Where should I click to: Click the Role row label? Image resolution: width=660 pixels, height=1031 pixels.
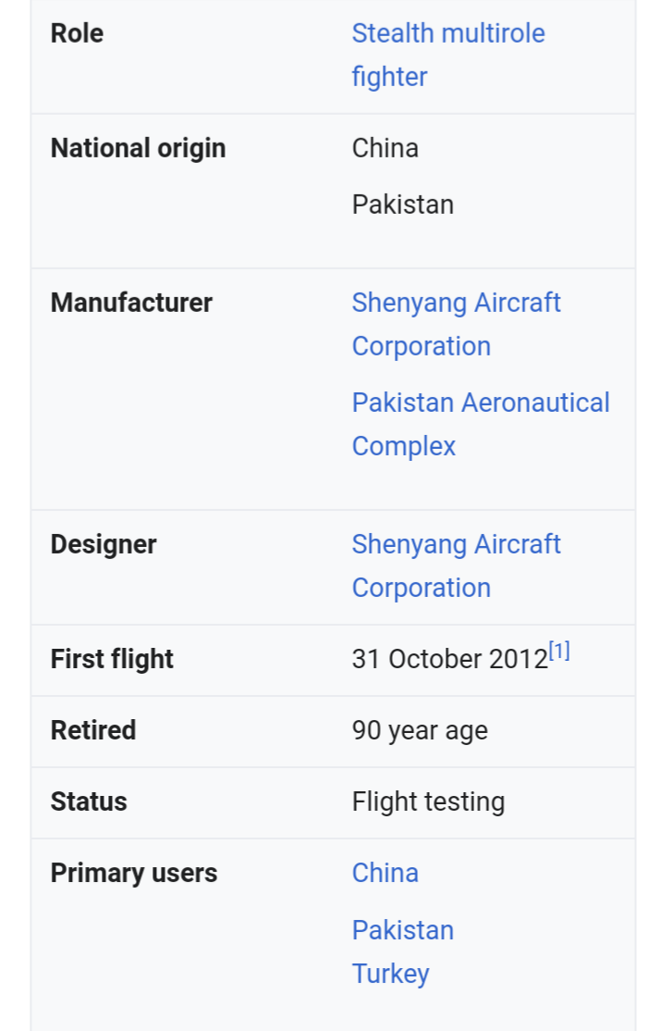click(77, 33)
